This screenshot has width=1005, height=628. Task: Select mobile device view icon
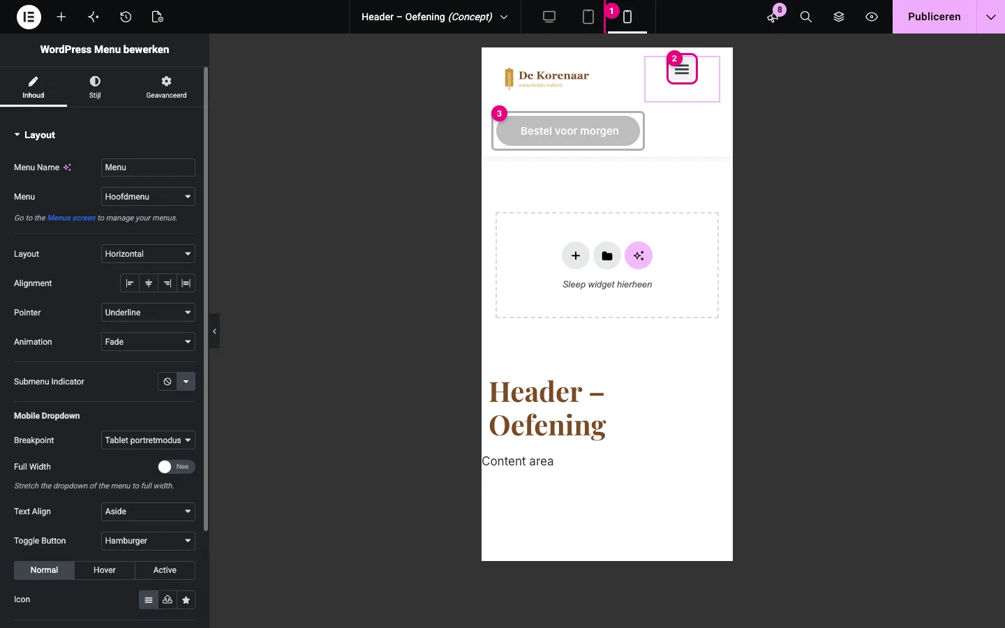627,17
